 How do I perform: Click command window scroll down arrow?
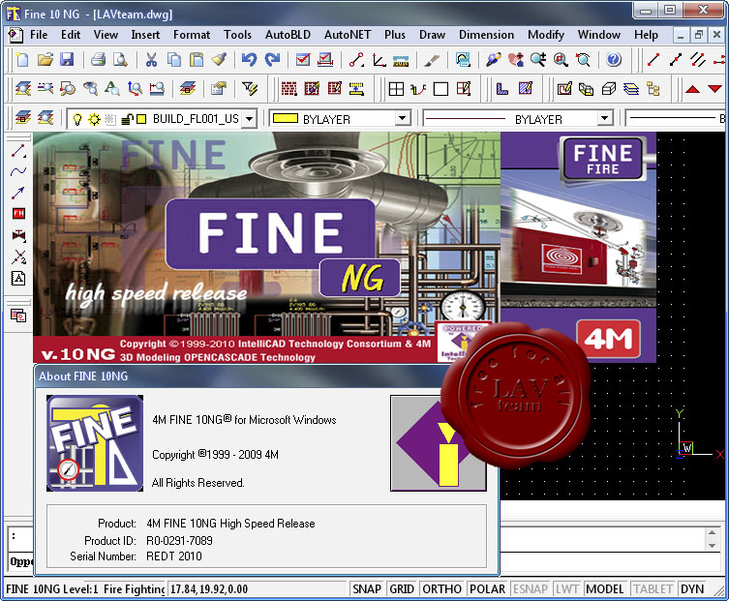pos(712,546)
